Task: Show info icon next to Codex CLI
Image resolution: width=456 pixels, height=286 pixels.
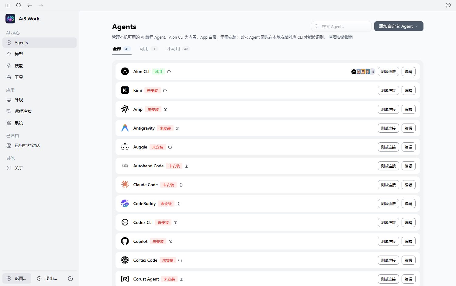Action: (176, 223)
